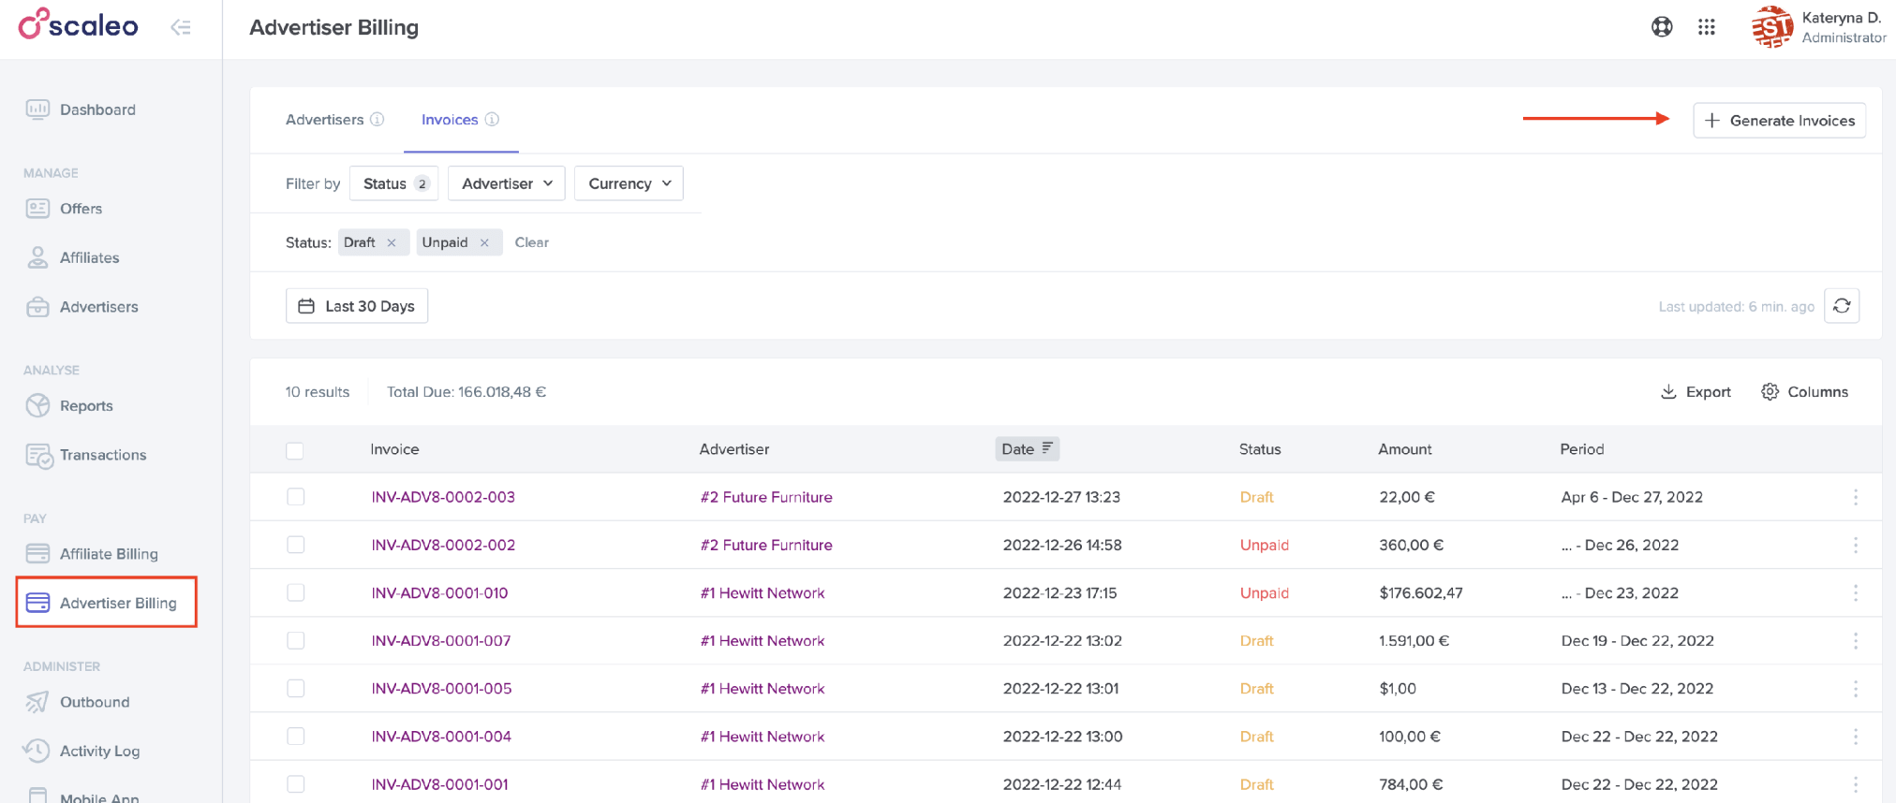Open Outbound in the sidebar
The width and height of the screenshot is (1896, 803).
click(x=77, y=702)
